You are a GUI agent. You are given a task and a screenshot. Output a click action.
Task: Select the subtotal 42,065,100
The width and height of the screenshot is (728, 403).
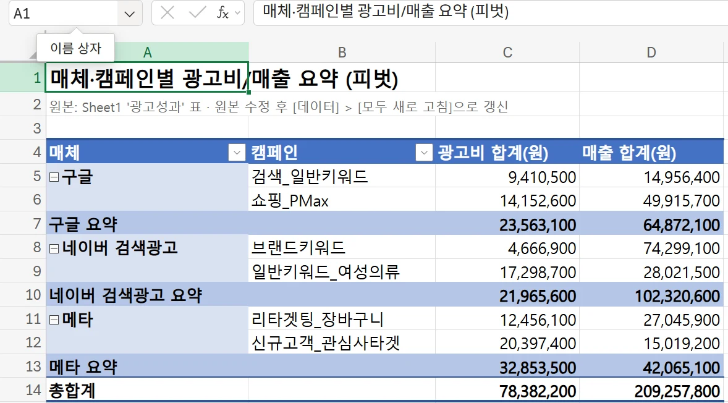coord(651,367)
